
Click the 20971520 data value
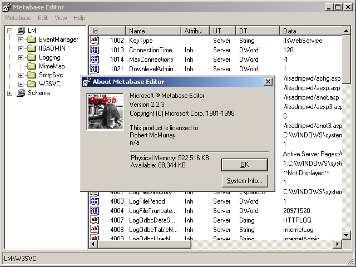[x=296, y=211]
